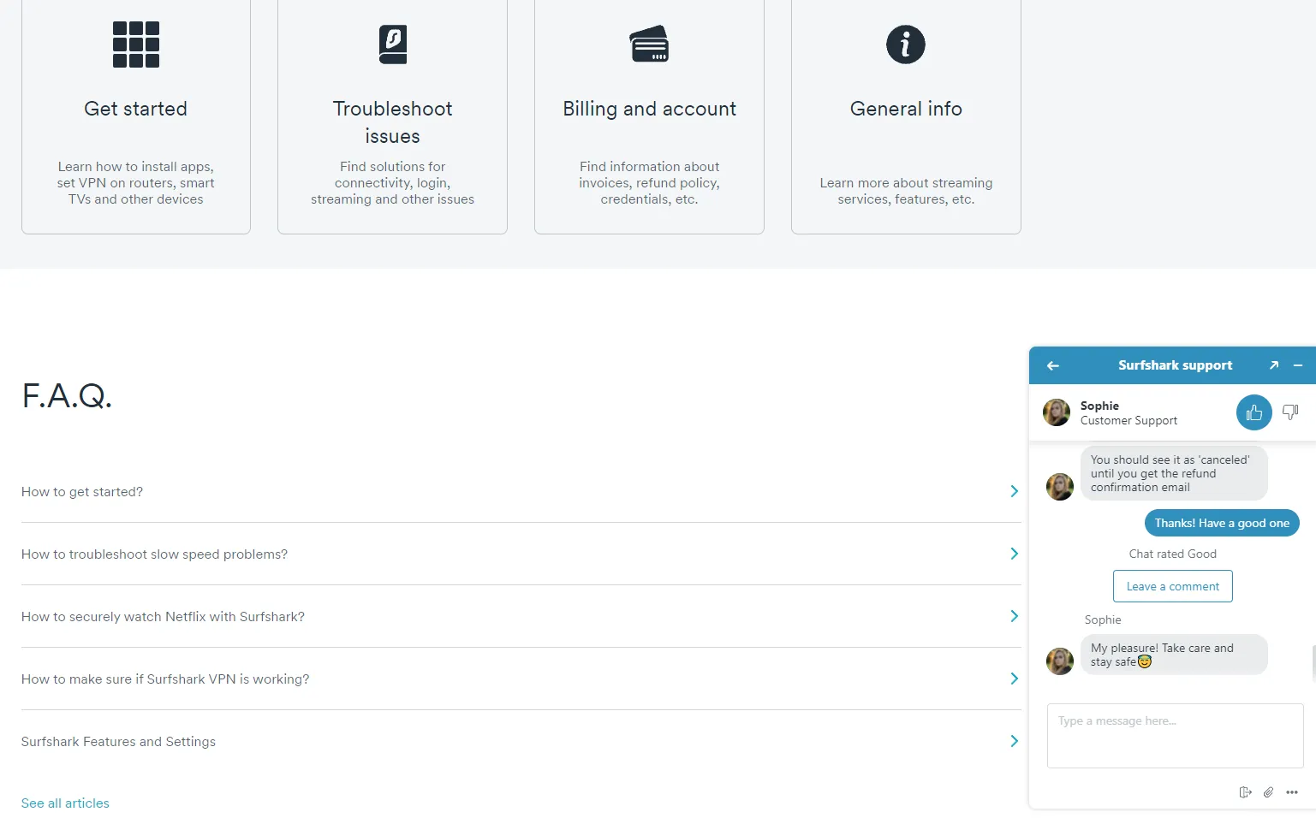Click 'Thanks! Have a good one' message

tap(1222, 523)
